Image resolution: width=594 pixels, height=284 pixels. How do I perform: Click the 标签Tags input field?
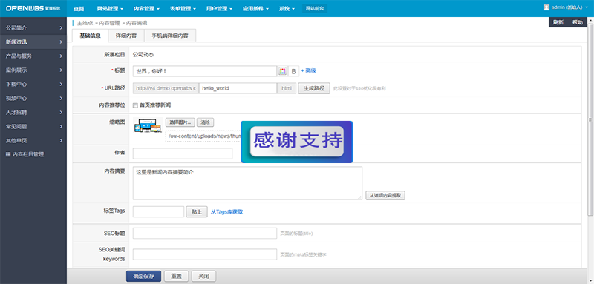(x=158, y=212)
